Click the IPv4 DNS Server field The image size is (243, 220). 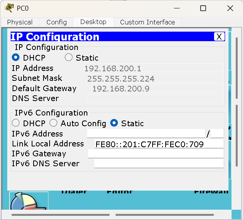pos(154,98)
